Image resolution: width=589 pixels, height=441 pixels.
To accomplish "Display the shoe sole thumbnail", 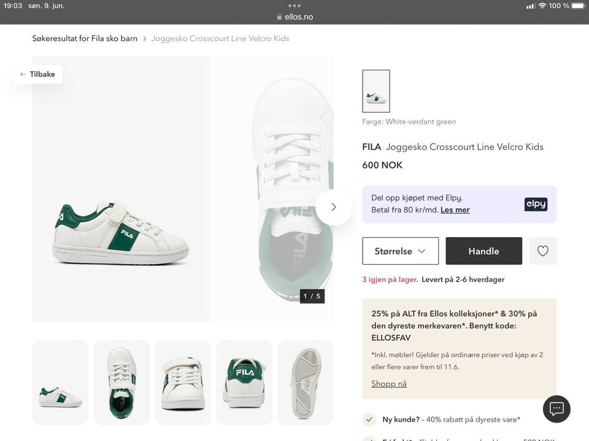I will coord(306,383).
